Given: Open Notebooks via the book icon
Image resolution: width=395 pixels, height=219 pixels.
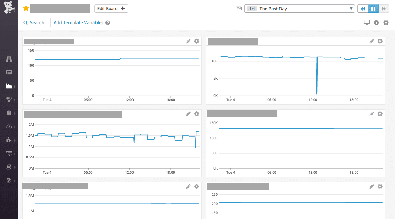Looking at the screenshot, I should point(9,167).
